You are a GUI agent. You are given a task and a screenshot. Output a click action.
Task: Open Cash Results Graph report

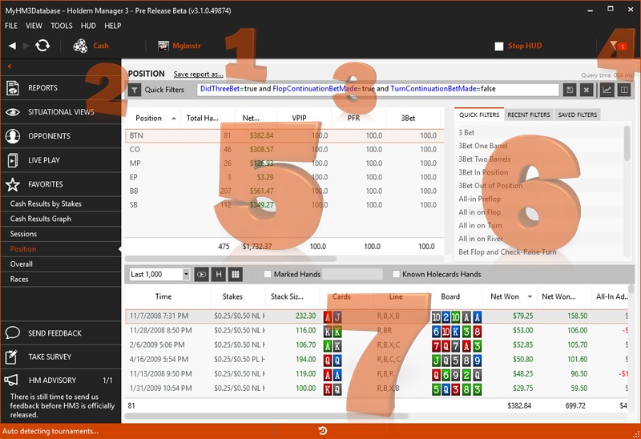(x=61, y=219)
